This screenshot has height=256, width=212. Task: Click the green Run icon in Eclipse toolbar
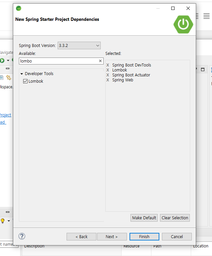(2, 61)
